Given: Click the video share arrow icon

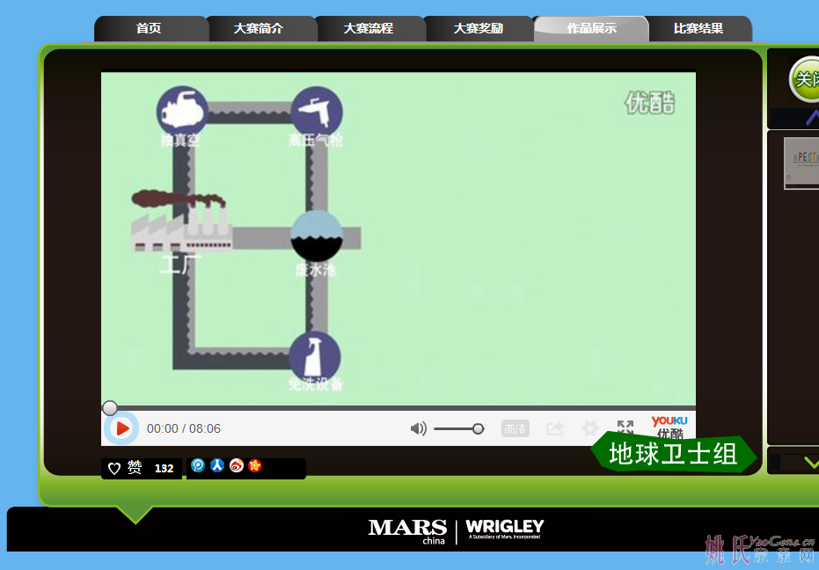Looking at the screenshot, I should click(555, 428).
